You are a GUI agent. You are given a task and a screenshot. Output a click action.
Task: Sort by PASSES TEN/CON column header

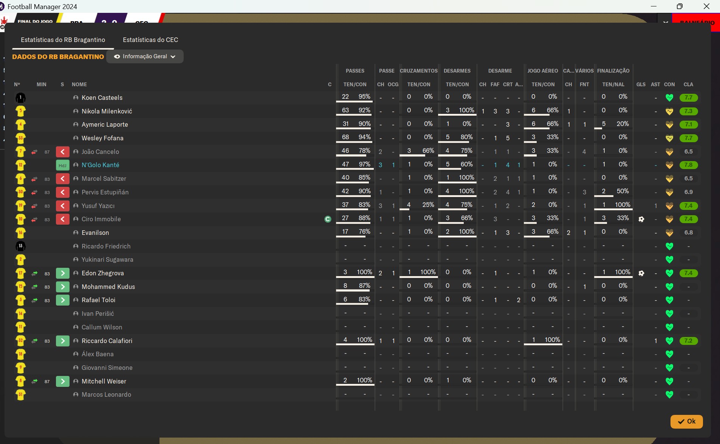pyautogui.click(x=355, y=84)
